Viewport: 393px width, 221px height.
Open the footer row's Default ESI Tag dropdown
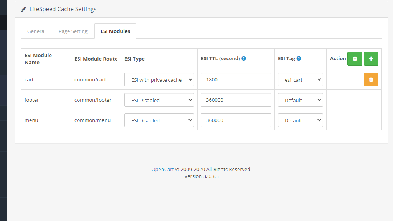300,100
